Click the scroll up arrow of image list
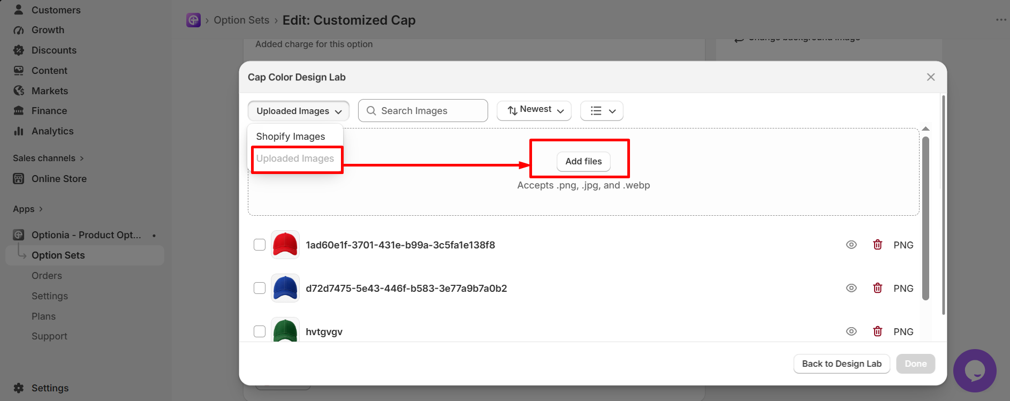This screenshot has width=1010, height=401. [x=925, y=129]
